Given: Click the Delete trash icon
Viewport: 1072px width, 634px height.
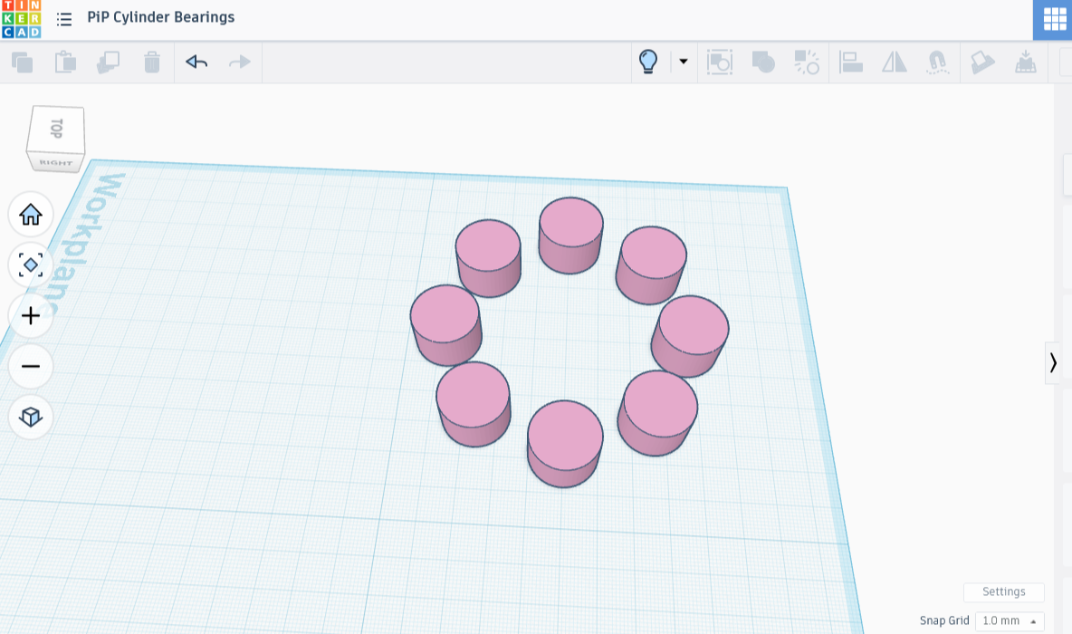Looking at the screenshot, I should [152, 62].
